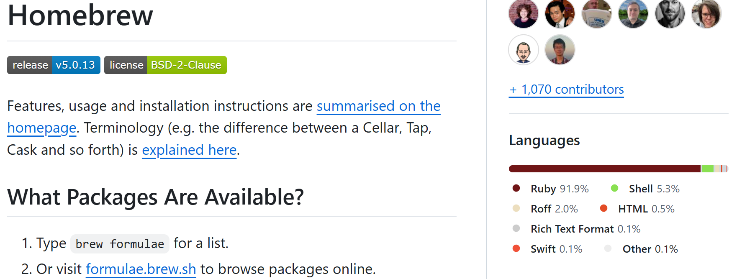Click the curly-haired contributor avatar
Image resolution: width=742 pixels, height=279 pixels.
coord(523,13)
